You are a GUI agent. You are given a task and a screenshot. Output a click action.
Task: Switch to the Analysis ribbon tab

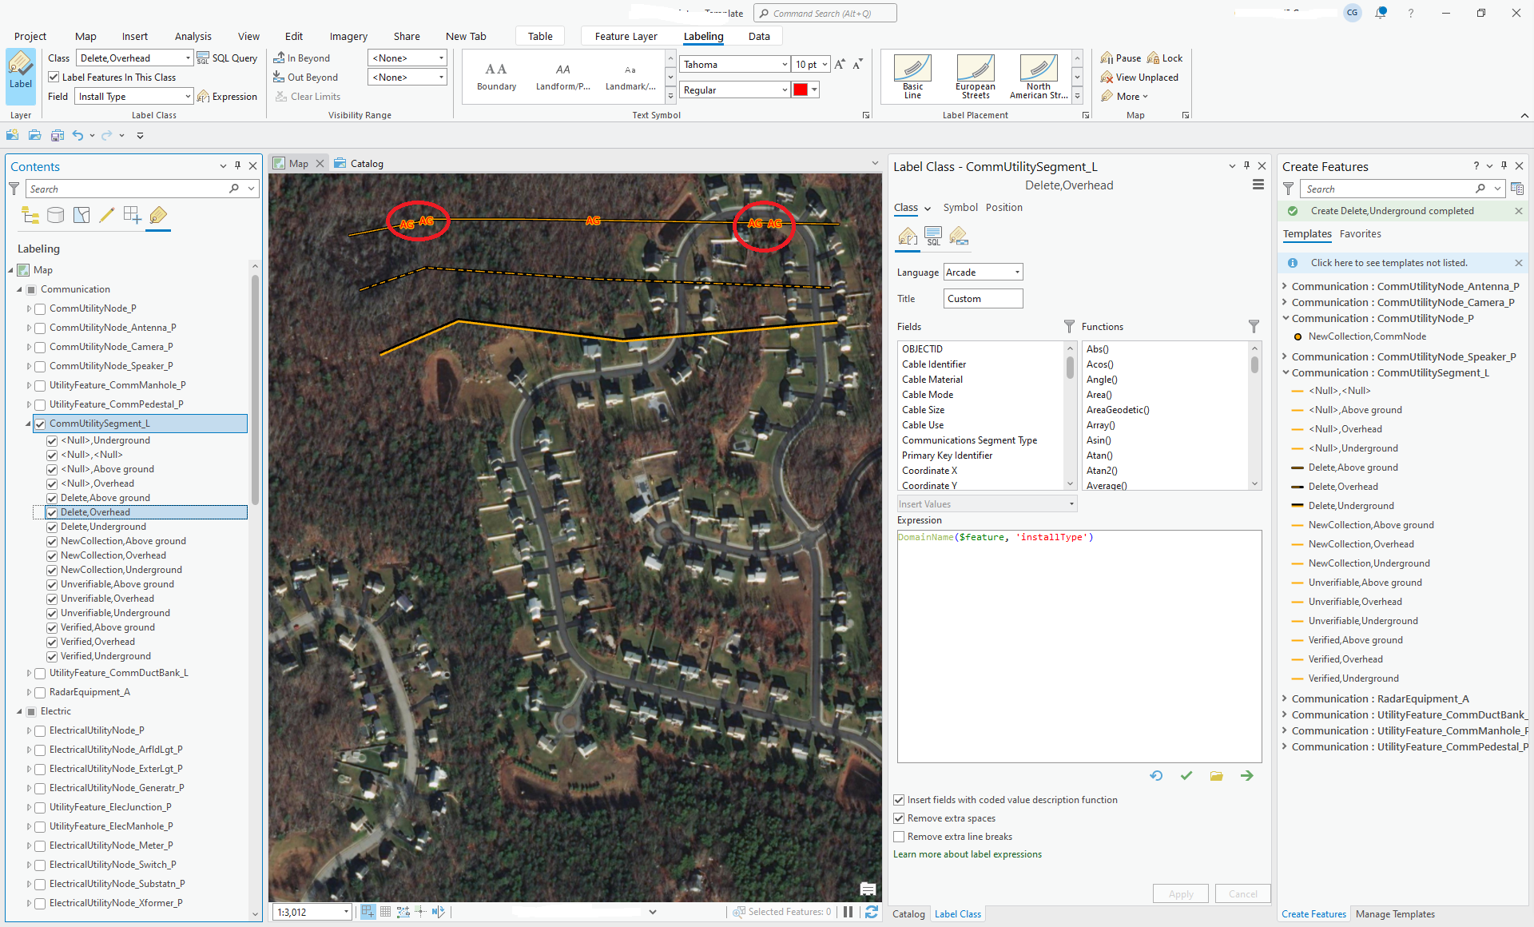pos(193,36)
